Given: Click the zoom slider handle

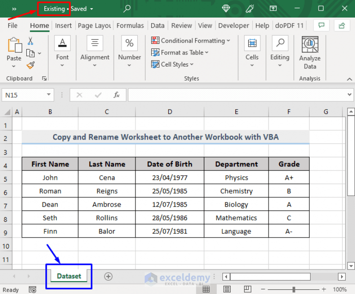Looking at the screenshot, I should coord(294,289).
